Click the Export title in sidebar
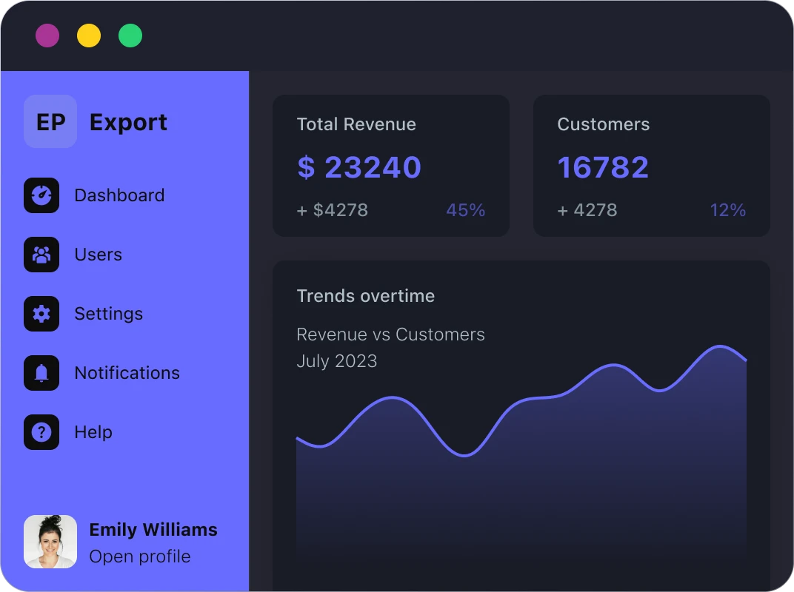Viewport: 794px width, 592px height. tap(128, 122)
